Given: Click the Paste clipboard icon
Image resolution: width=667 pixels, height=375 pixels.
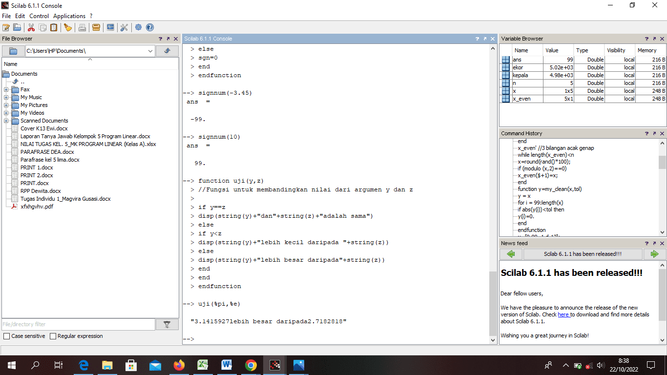Looking at the screenshot, I should tap(54, 27).
